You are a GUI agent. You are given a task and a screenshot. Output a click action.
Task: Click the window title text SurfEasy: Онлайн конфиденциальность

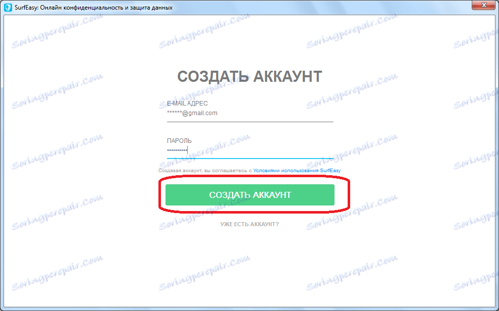pos(93,8)
